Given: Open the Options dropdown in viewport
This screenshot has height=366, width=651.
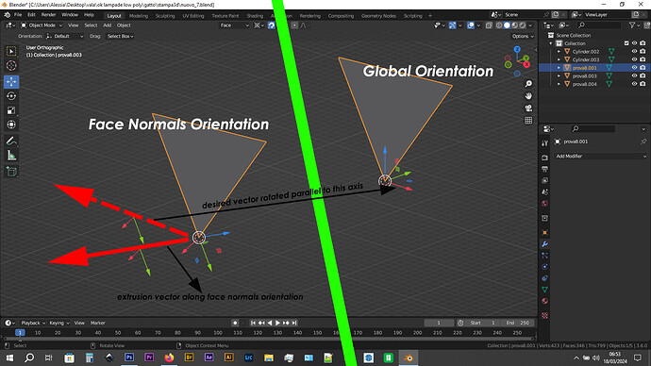Looking at the screenshot, I should pos(523,36).
